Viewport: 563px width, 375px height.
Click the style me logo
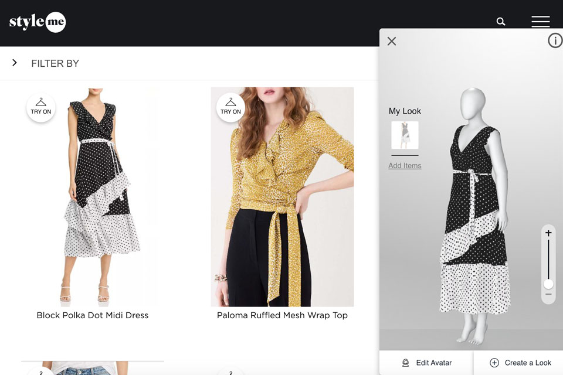(x=38, y=22)
